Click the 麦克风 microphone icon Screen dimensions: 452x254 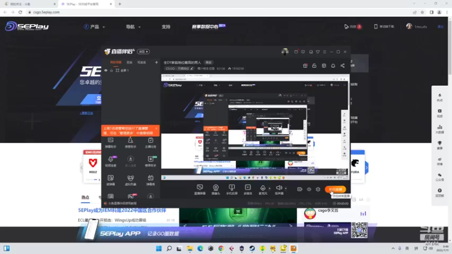(x=263, y=189)
